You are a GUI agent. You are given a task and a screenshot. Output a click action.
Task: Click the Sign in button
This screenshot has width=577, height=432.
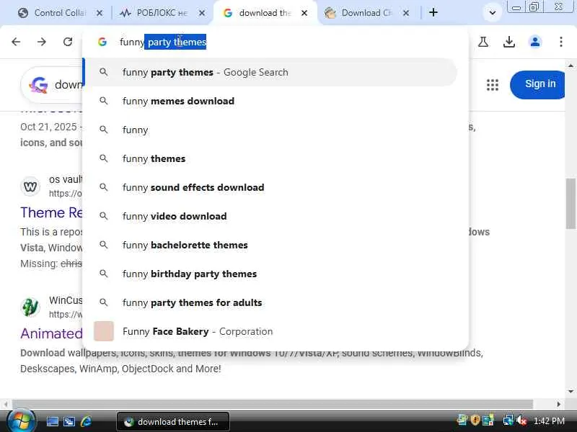pyautogui.click(x=538, y=84)
